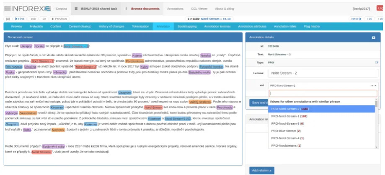Image resolution: width=385 pixels, height=175 pixels.
Task: Switch to the Content tab
Action: point(56,26)
